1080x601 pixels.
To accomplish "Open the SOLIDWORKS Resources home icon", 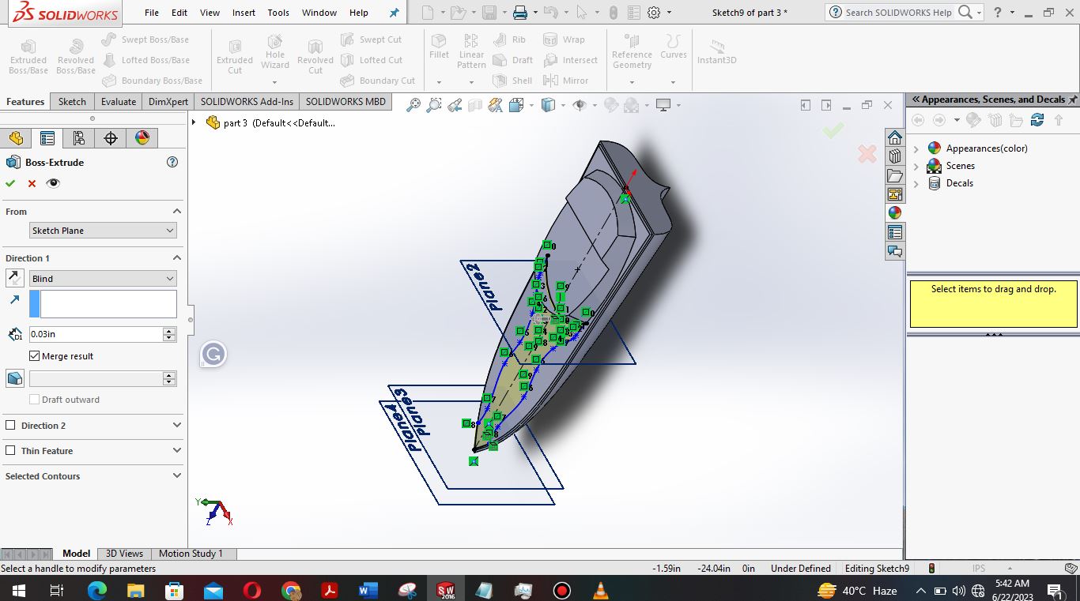I will [x=894, y=137].
